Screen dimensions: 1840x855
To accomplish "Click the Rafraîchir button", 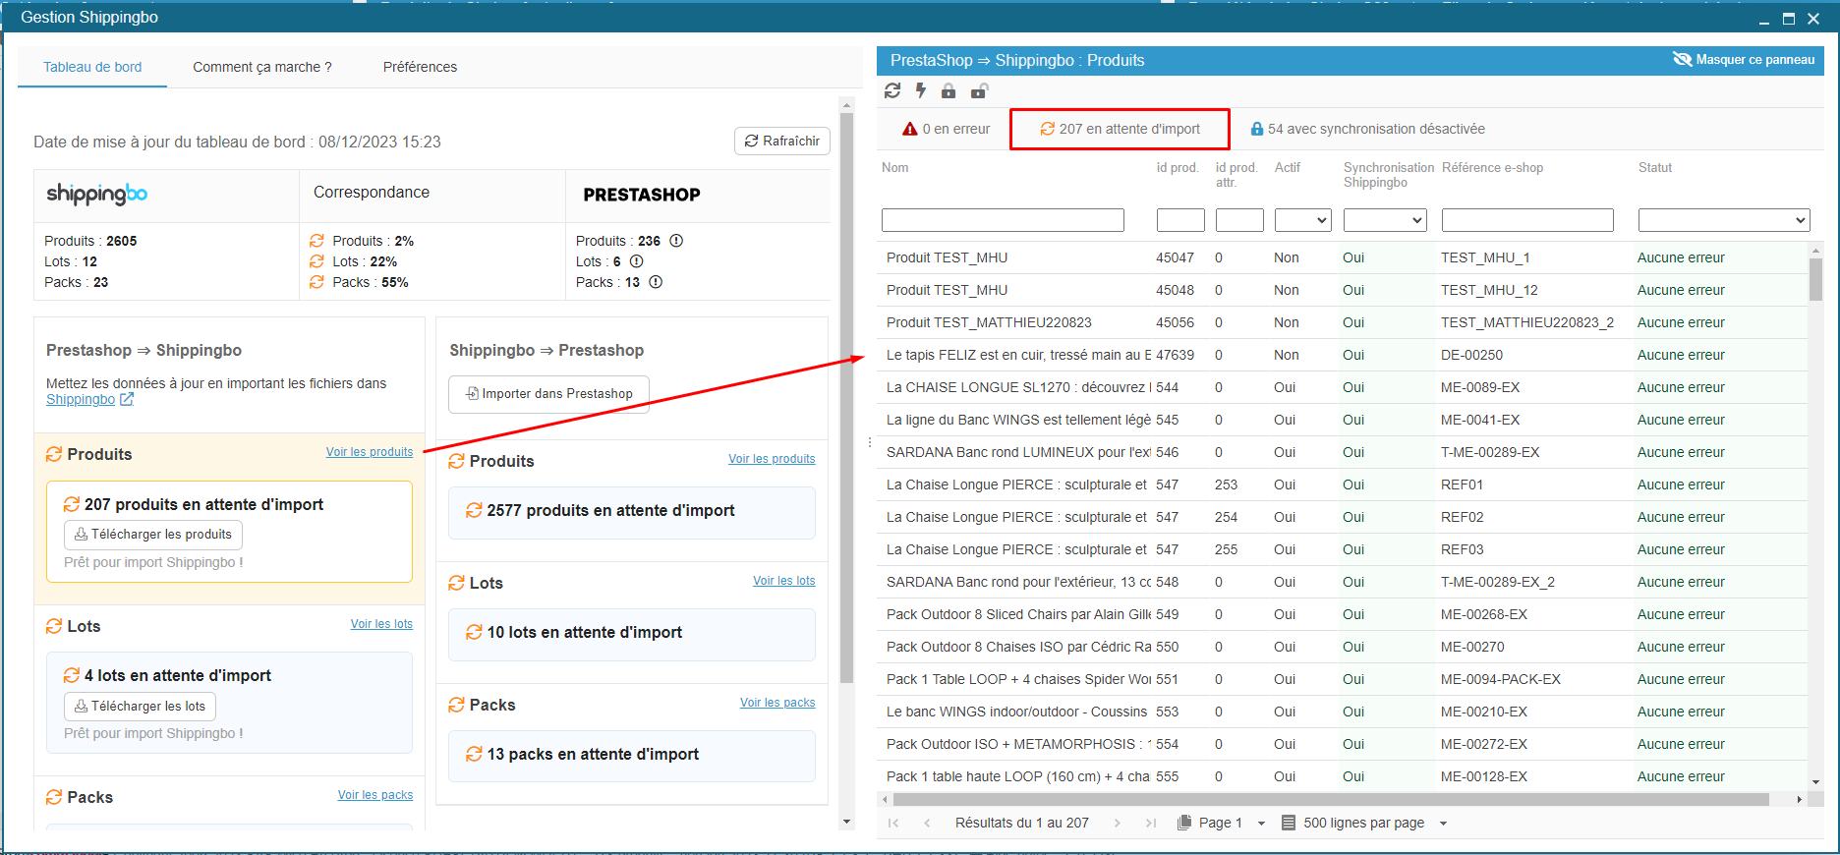I will (x=782, y=141).
